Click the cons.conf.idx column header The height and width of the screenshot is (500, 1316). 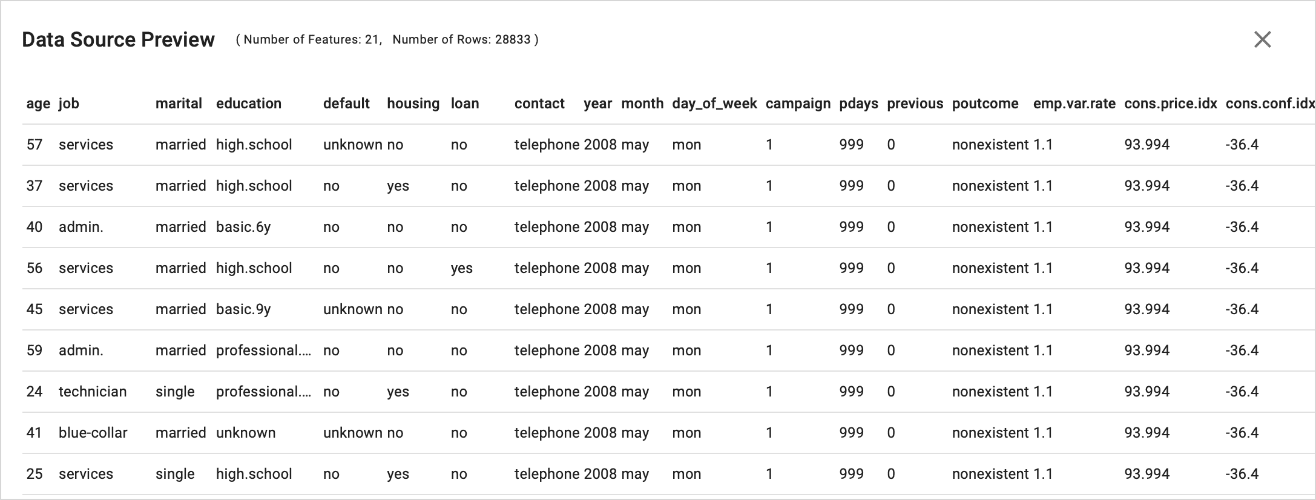(1270, 104)
